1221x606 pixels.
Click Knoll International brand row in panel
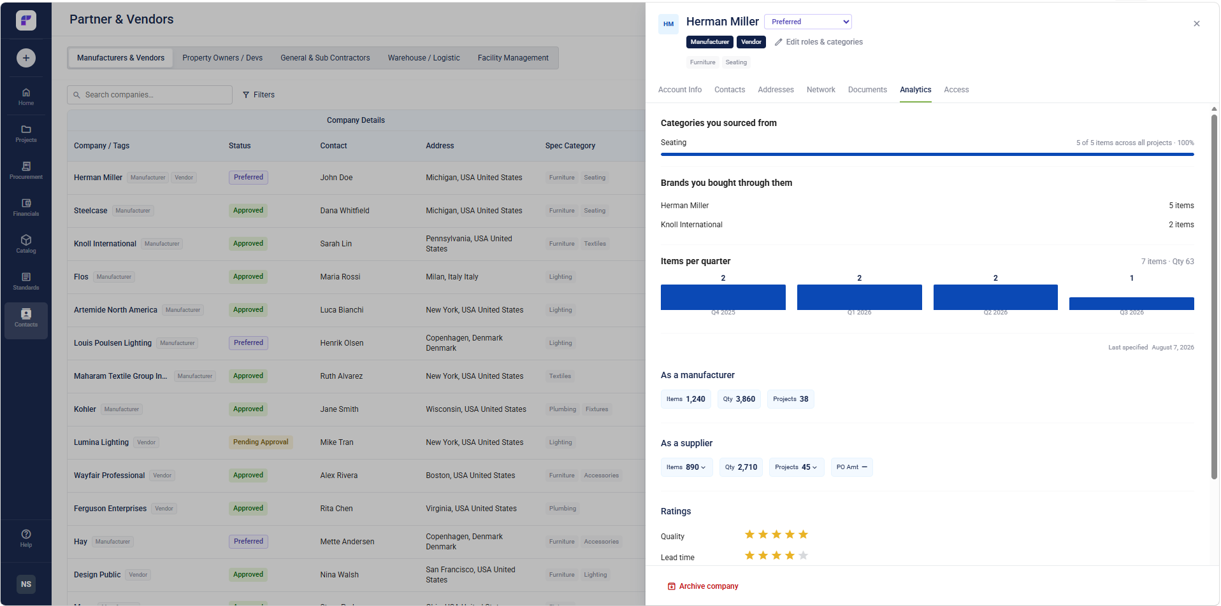927,225
